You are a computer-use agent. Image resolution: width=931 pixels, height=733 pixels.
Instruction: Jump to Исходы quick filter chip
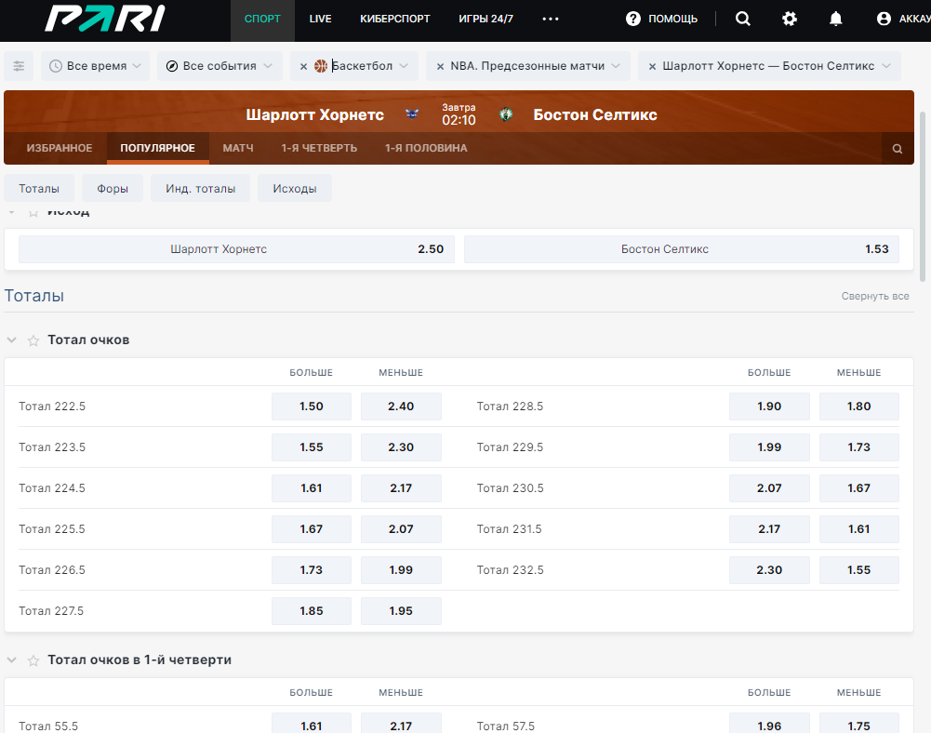click(295, 188)
